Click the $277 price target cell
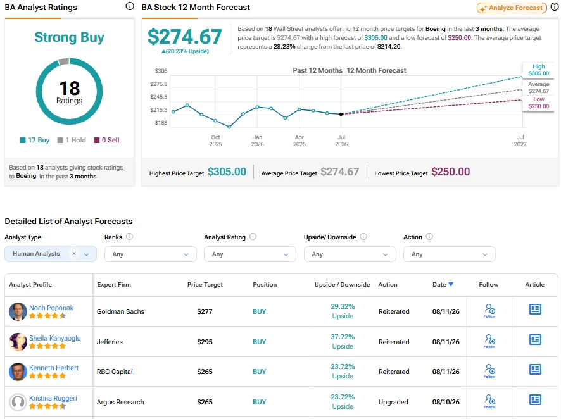Image resolution: width=561 pixels, height=419 pixels. point(205,311)
